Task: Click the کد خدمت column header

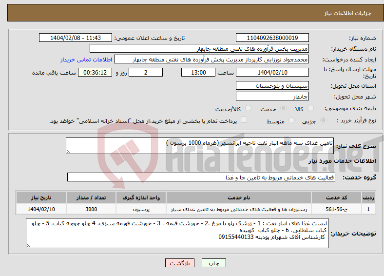Action: [x=337, y=197]
